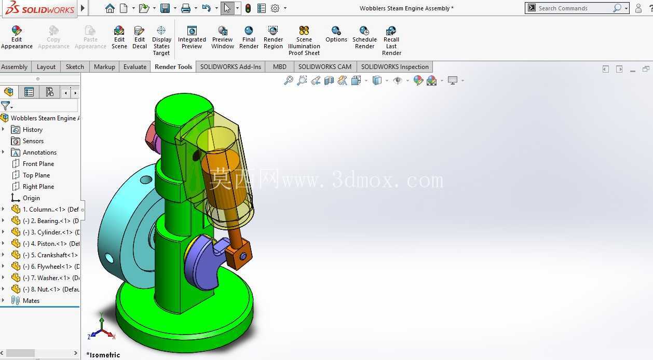Toggle Integrated Preview rendering
This screenshot has height=360, width=653.
[x=192, y=37]
